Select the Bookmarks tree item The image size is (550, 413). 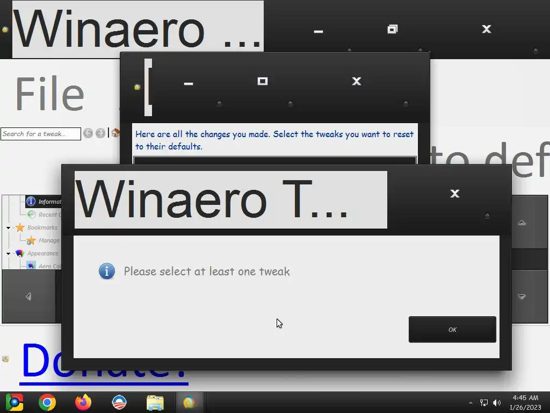point(42,227)
